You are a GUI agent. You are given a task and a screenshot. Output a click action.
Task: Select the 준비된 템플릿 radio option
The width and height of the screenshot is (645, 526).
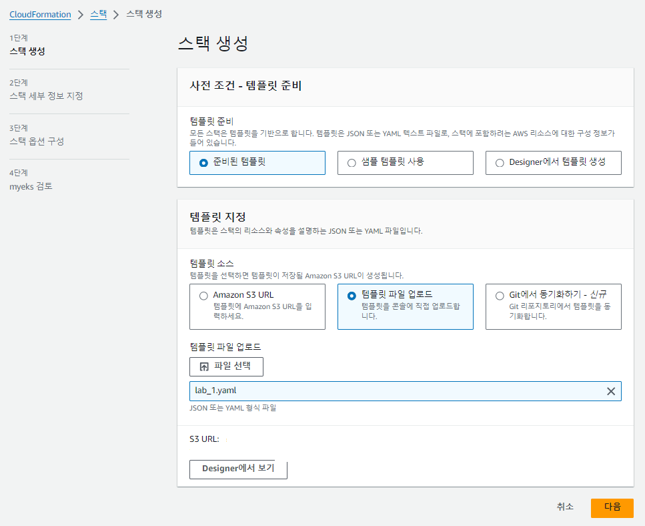tap(257, 163)
